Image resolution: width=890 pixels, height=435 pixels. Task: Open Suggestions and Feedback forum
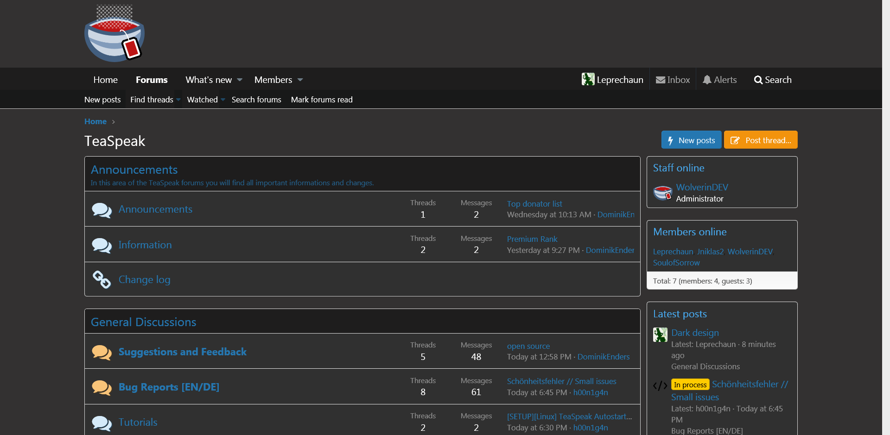(x=183, y=352)
